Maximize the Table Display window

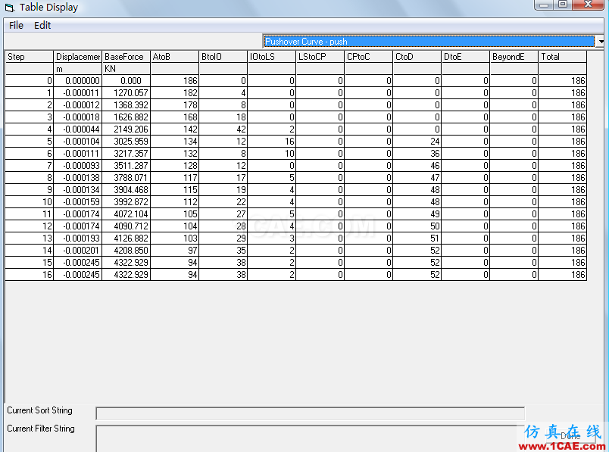563,5
